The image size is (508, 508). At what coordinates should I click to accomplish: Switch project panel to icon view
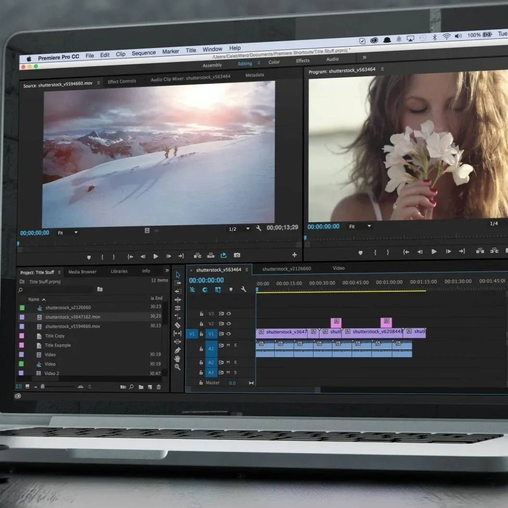pos(27,386)
